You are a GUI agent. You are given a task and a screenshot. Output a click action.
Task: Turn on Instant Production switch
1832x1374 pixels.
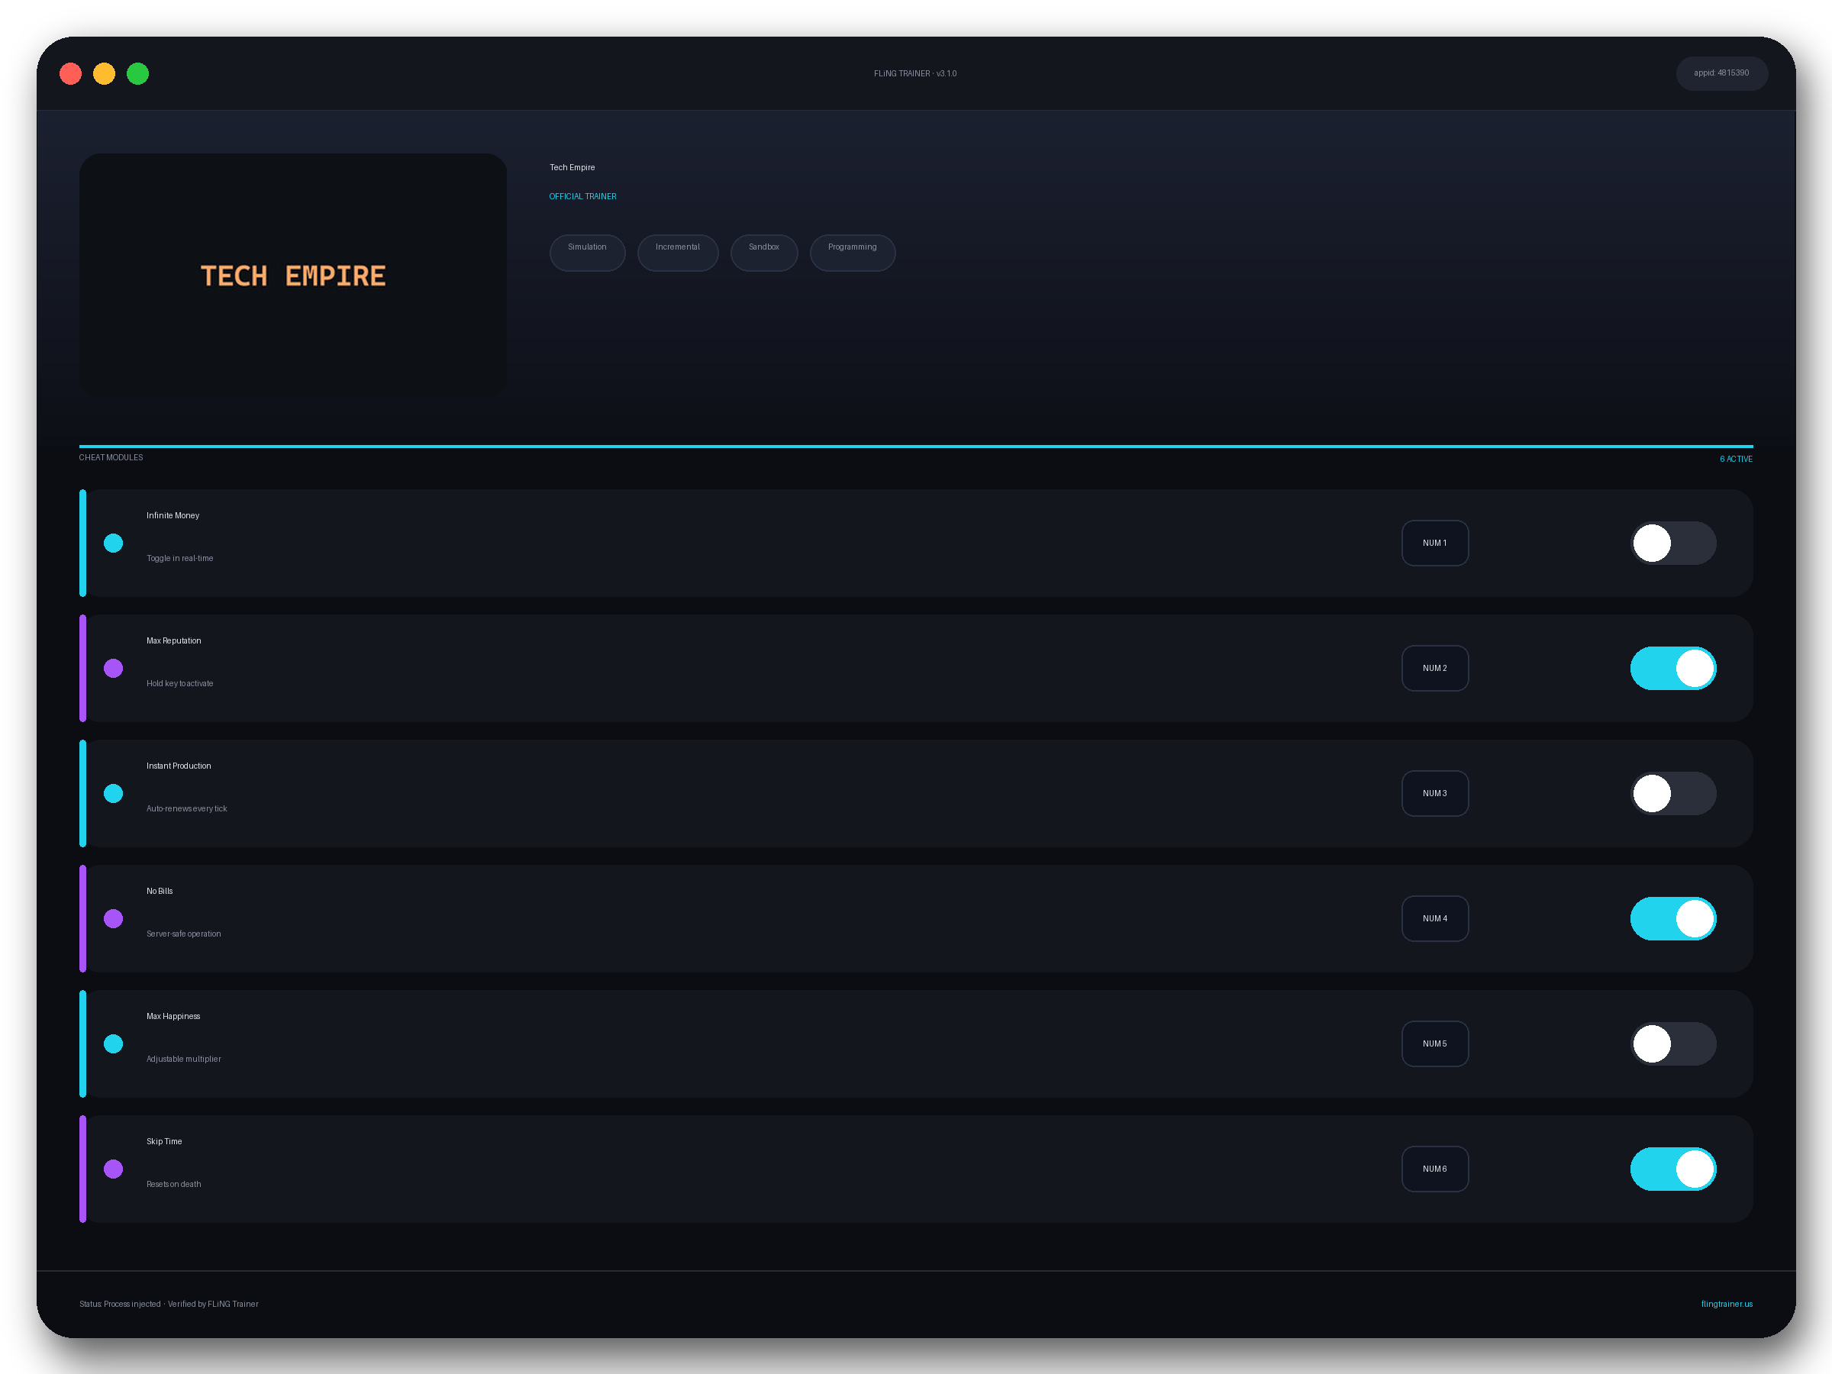1673,793
